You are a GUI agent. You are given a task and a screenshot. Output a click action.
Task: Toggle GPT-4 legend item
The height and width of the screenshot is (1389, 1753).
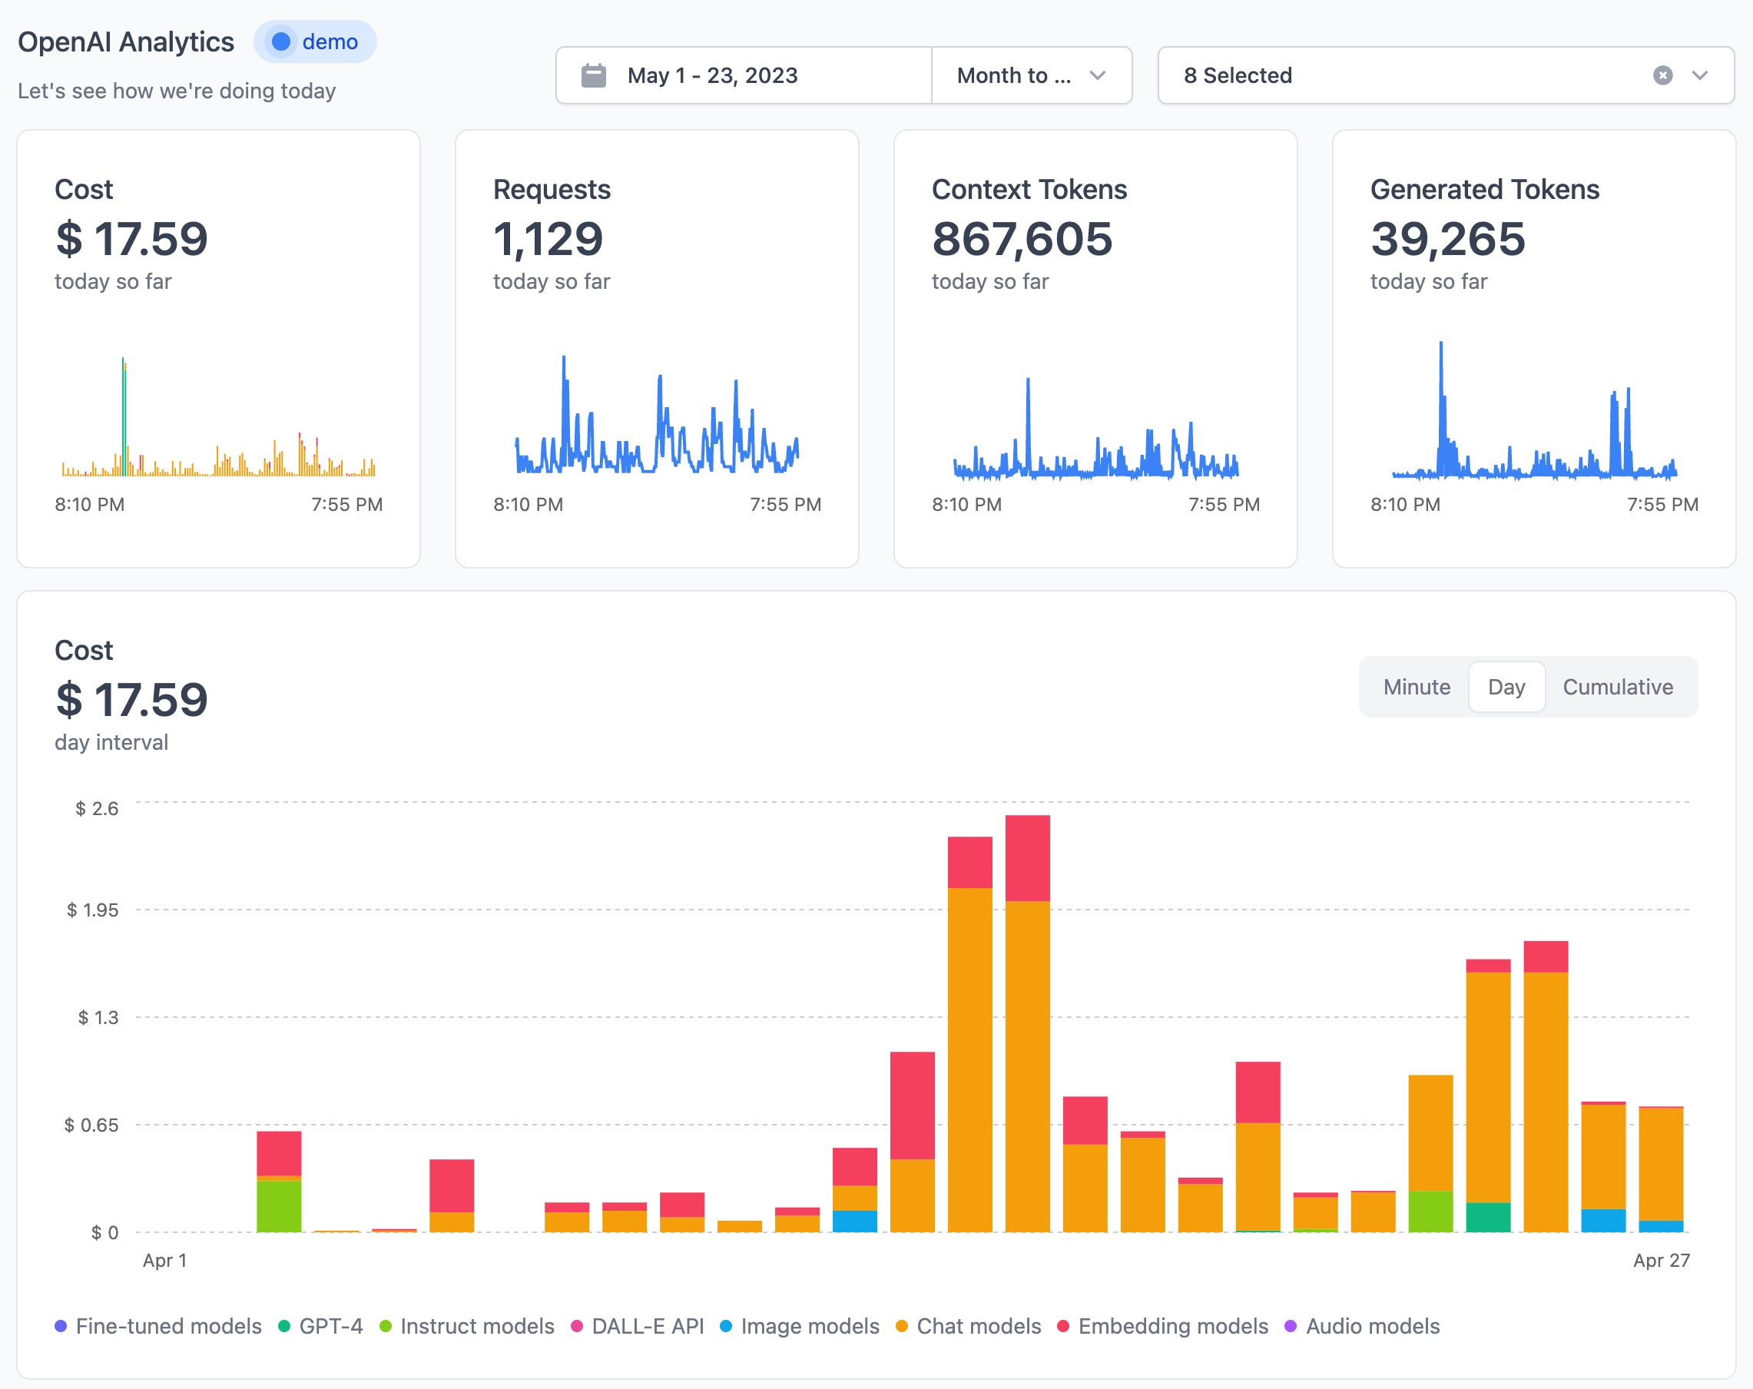point(320,1326)
